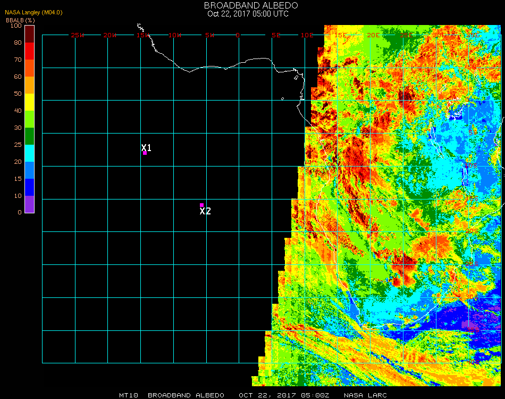505x399 pixels.
Task: Select the cyan 20-25 colorbar swatch
Action: coord(30,153)
